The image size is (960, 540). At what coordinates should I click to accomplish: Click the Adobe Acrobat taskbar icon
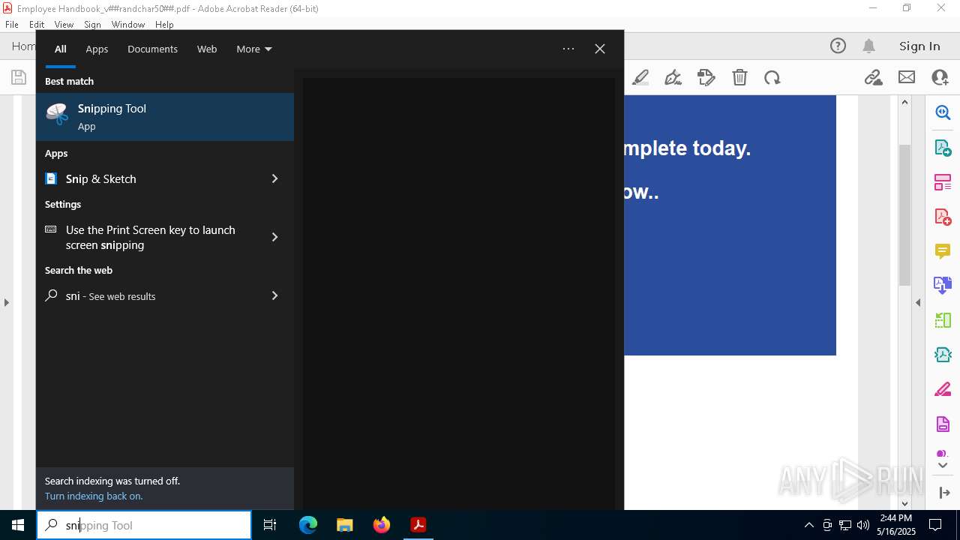418,525
